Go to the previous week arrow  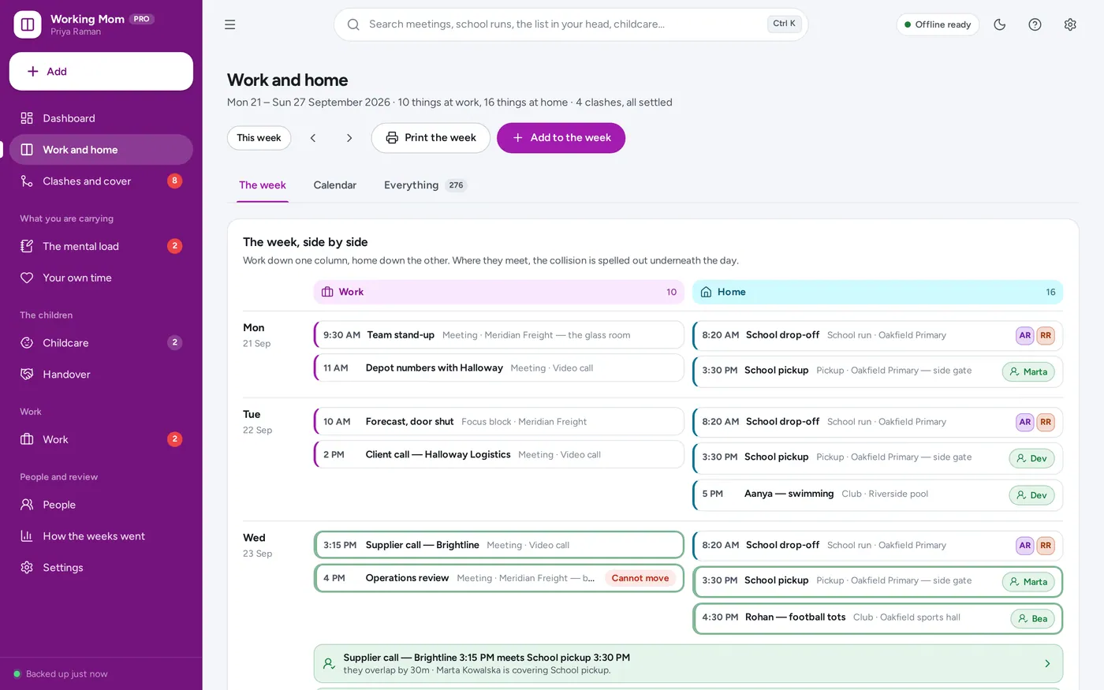pyautogui.click(x=313, y=138)
